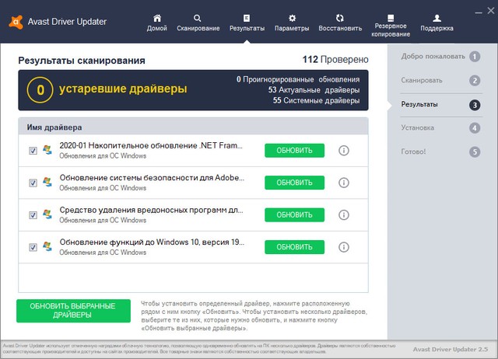Open the Поддержка support icon

437,18
